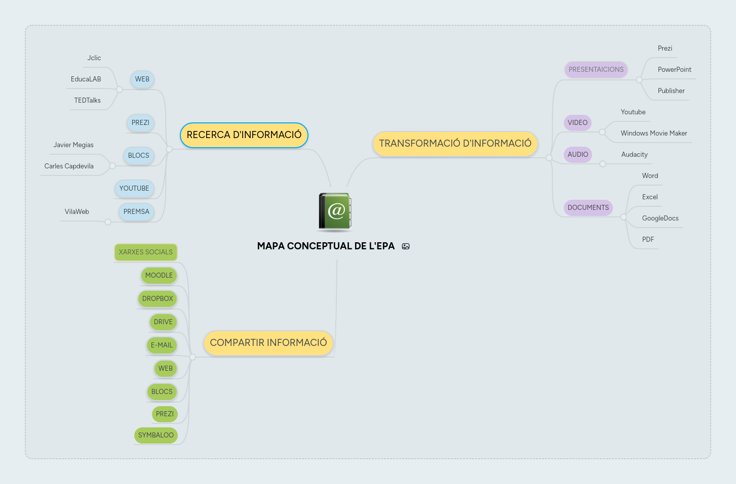736x484 pixels.
Task: Click the MAPA CONCEPTUAL DE L'EPA title text
Action: pos(326,246)
